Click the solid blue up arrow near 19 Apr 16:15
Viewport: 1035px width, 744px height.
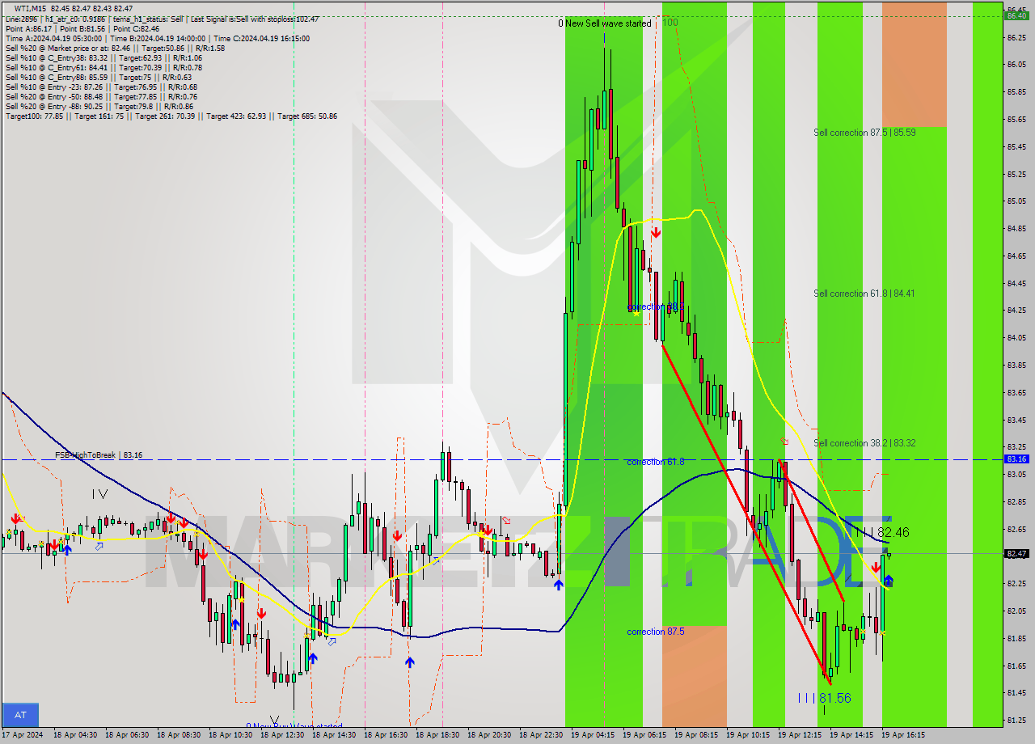tap(888, 579)
